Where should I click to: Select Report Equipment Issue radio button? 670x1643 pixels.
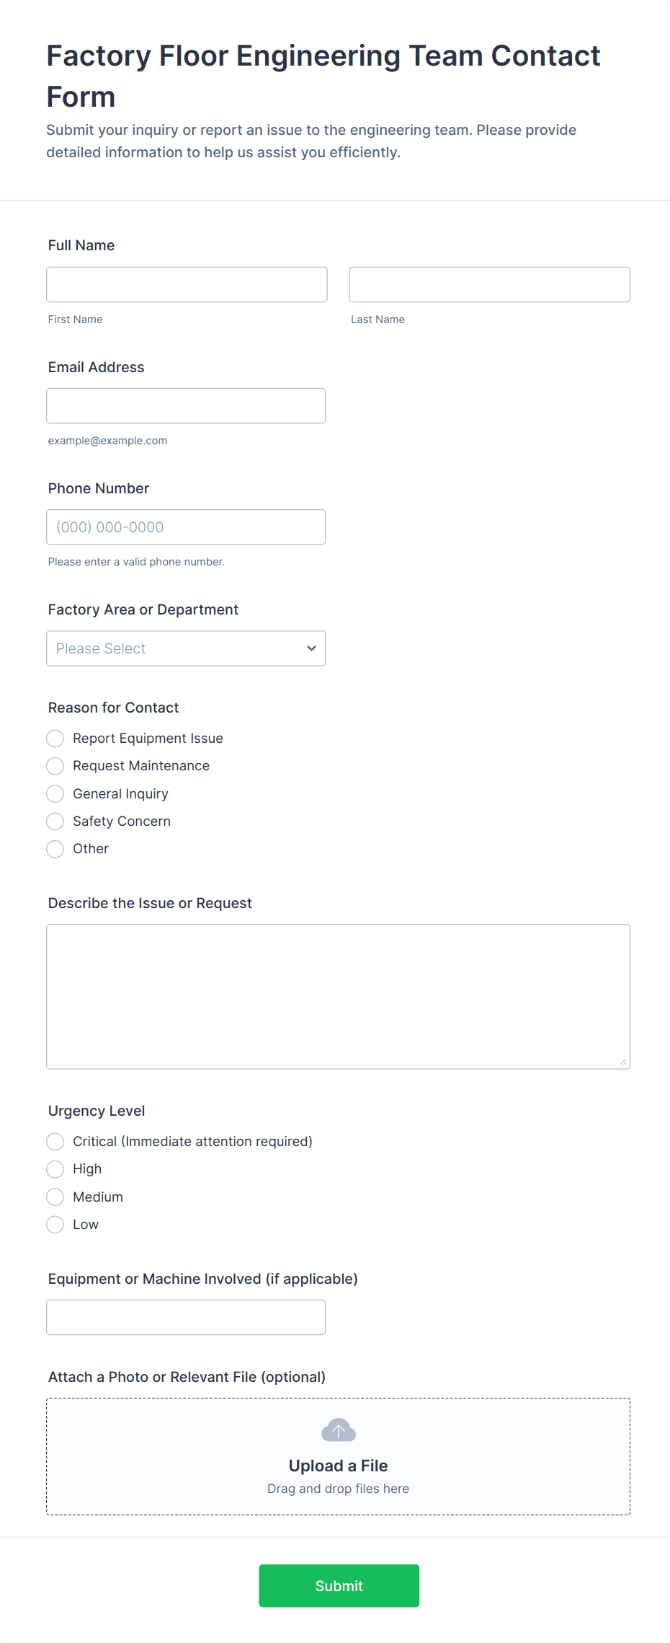(x=55, y=738)
